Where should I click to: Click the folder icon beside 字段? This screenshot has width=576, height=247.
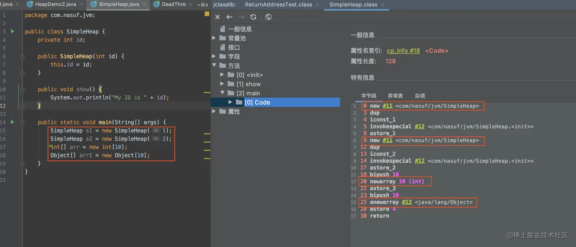222,56
